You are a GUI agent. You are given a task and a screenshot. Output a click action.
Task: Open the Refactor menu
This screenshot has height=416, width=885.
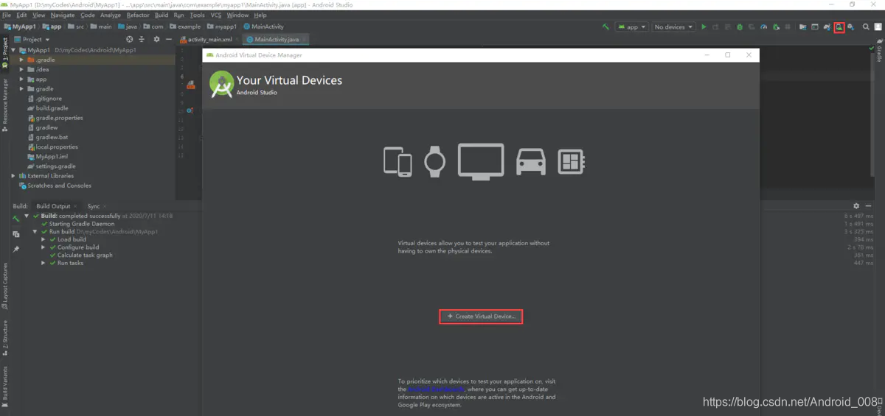138,15
